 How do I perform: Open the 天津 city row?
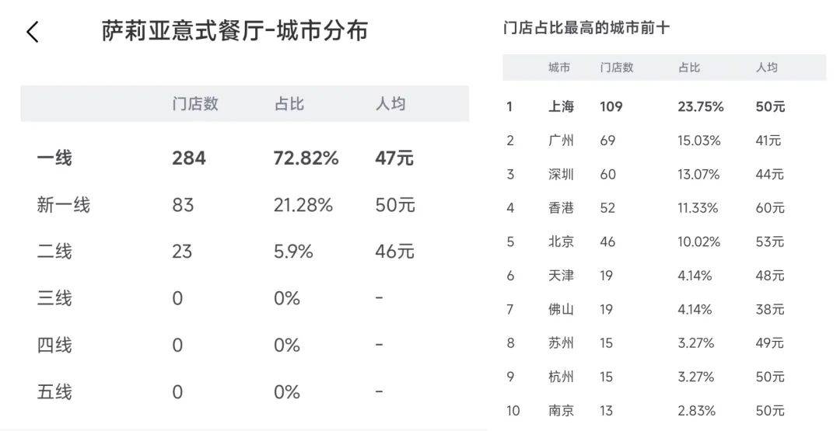[x=561, y=276]
